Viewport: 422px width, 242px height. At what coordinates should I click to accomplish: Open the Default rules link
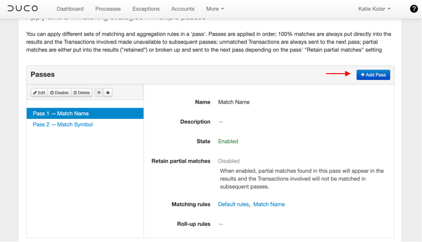tap(233, 204)
